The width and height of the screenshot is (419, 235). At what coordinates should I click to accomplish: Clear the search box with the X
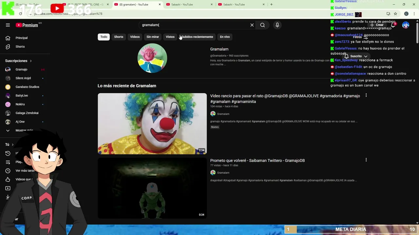click(x=252, y=25)
